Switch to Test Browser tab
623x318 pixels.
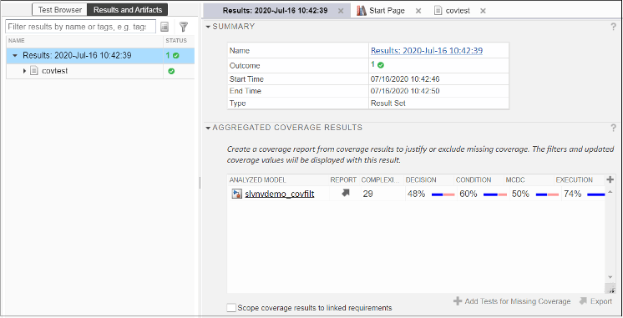(x=59, y=10)
